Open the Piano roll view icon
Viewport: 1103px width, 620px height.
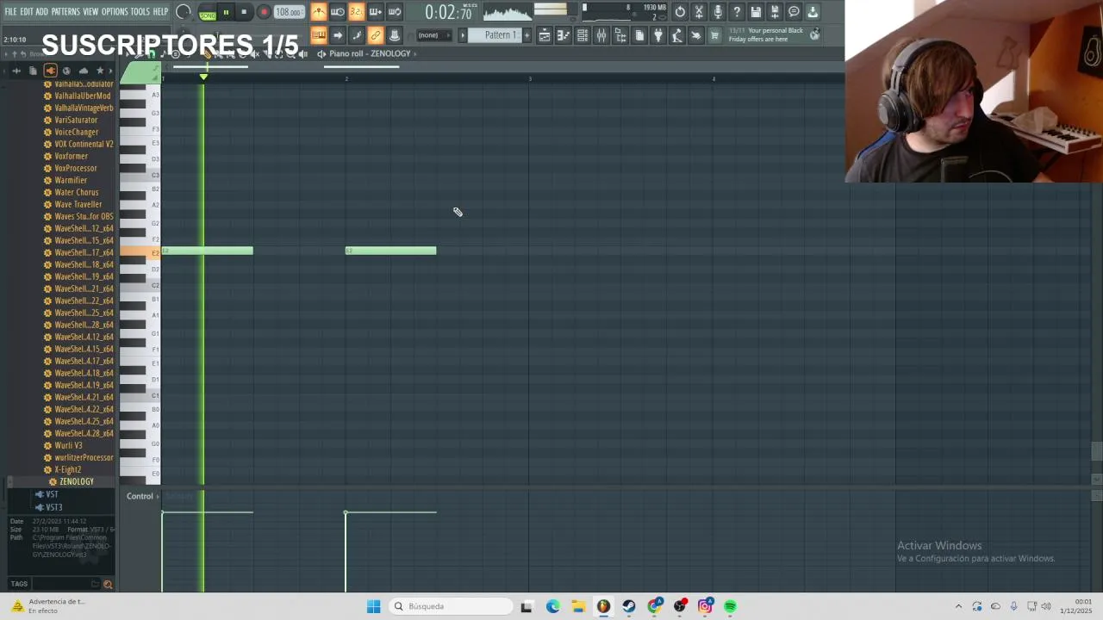pos(564,35)
